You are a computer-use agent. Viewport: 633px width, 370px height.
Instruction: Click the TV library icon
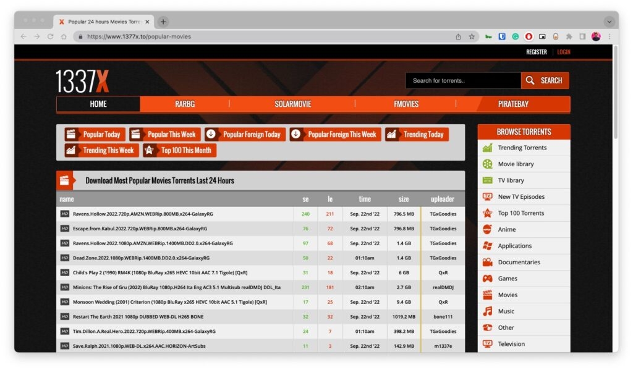coord(487,180)
